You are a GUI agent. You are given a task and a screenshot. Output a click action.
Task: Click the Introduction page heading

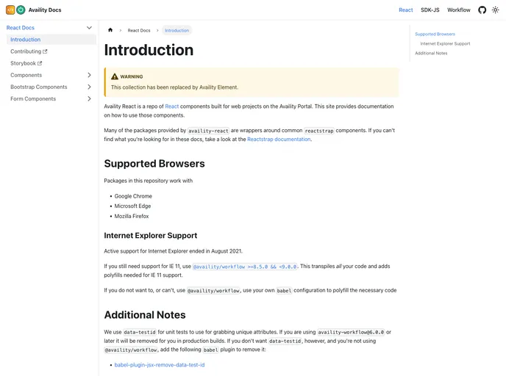point(149,50)
